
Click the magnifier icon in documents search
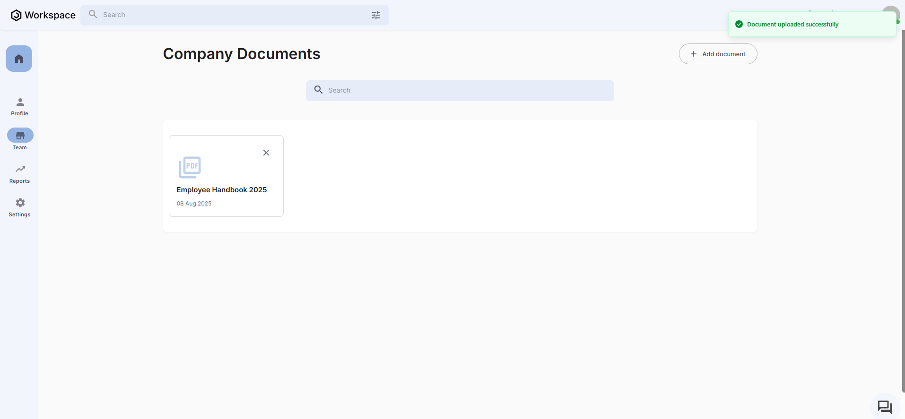tap(319, 90)
